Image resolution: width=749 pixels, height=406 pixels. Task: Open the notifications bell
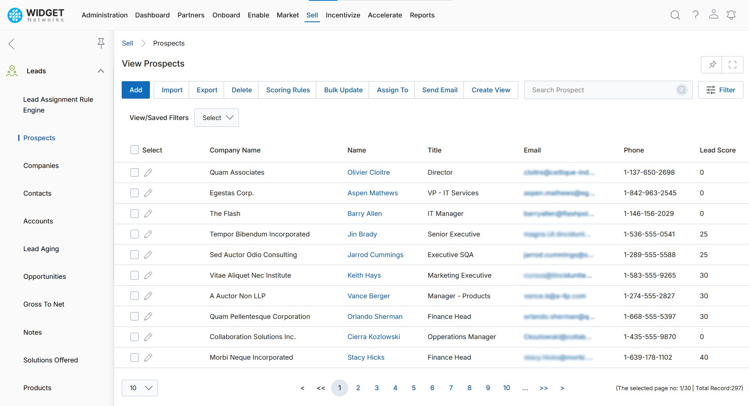[731, 15]
